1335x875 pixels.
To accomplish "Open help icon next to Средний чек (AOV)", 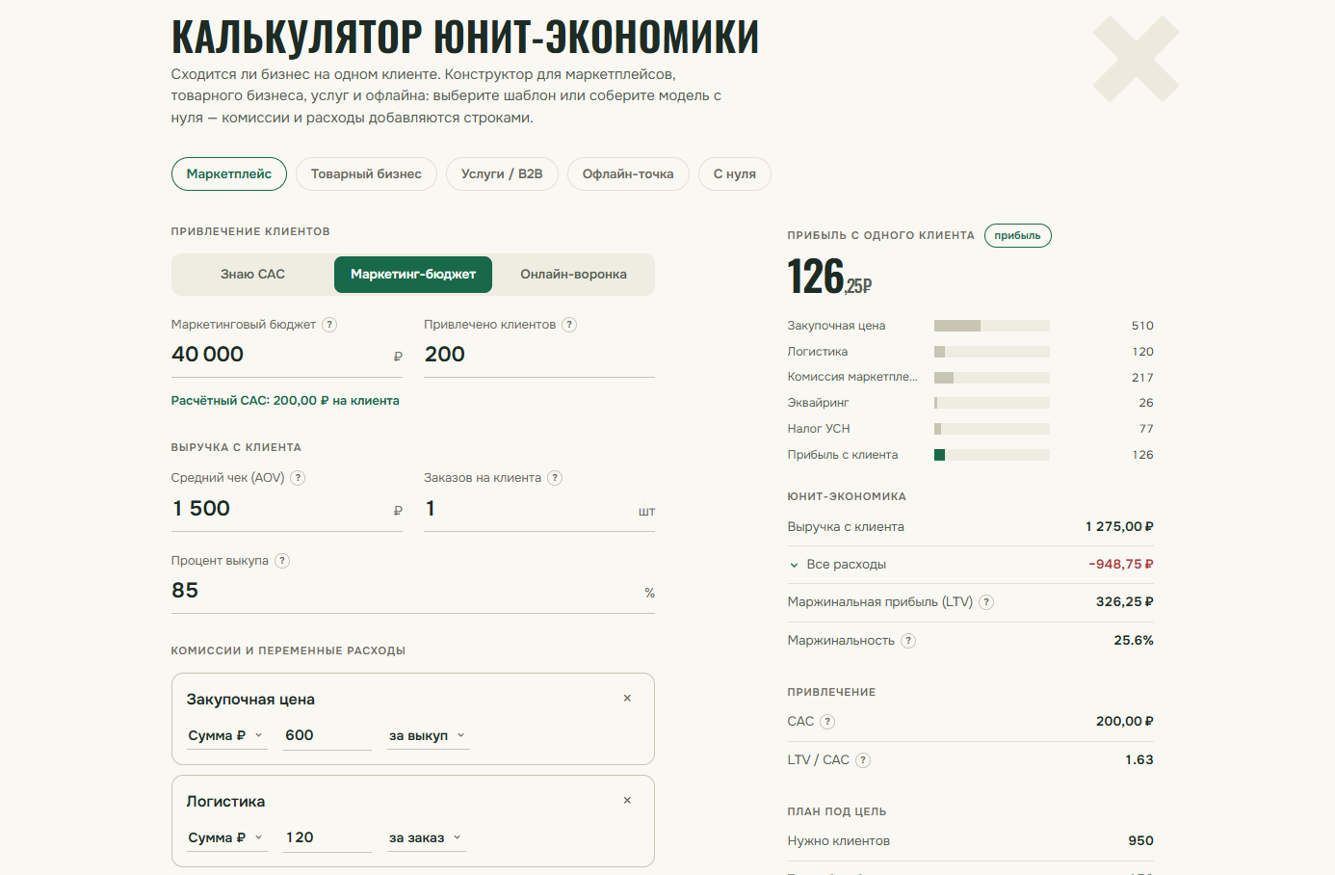I will (298, 478).
